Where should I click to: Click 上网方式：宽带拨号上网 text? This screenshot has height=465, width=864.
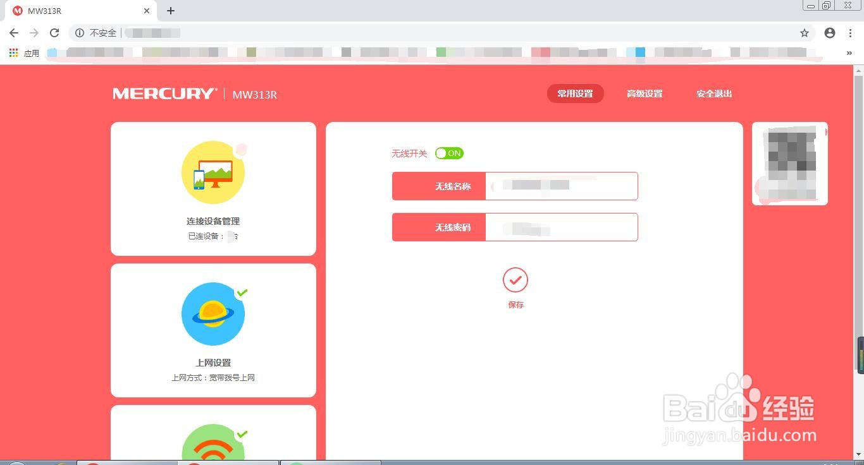pyautogui.click(x=213, y=378)
